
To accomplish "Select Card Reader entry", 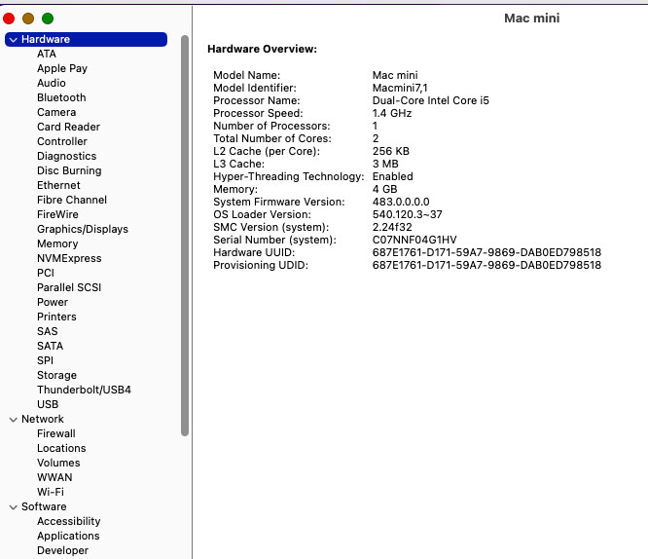I will tap(68, 127).
